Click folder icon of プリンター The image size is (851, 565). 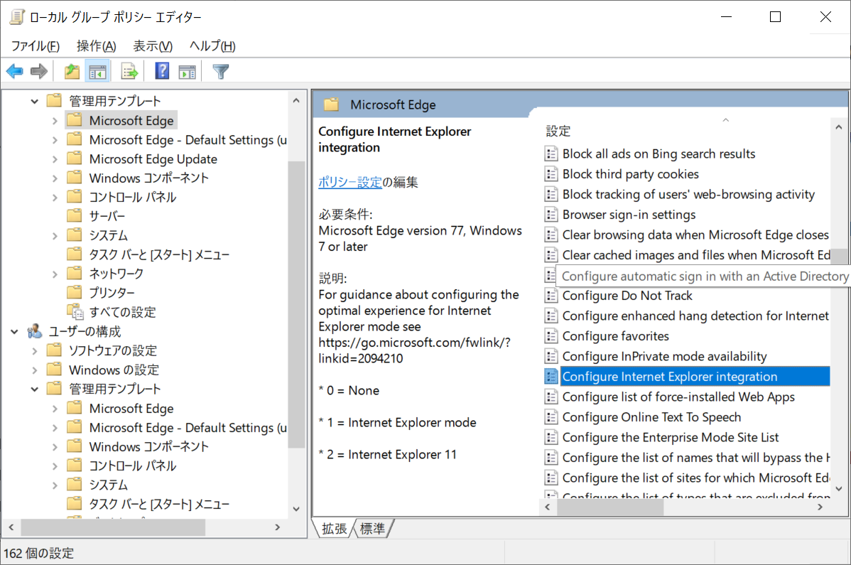75,293
